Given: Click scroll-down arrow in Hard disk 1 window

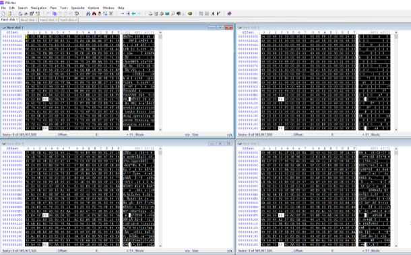Looking at the screenshot, I should (160, 130).
